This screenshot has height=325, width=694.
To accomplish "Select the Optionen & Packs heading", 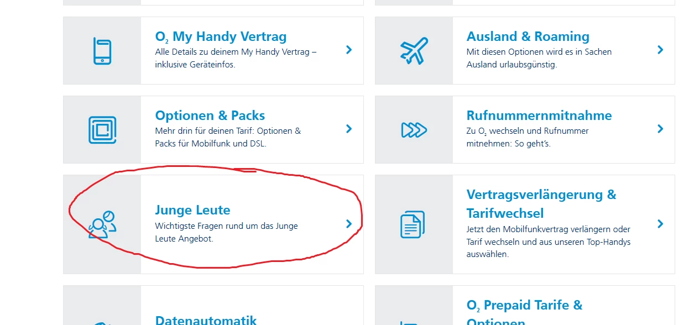I will 210,116.
